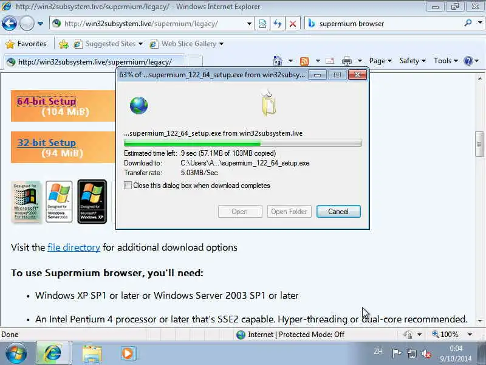Expand the address bar autocomplete dropdown
The height and width of the screenshot is (365, 486).
[x=249, y=24]
